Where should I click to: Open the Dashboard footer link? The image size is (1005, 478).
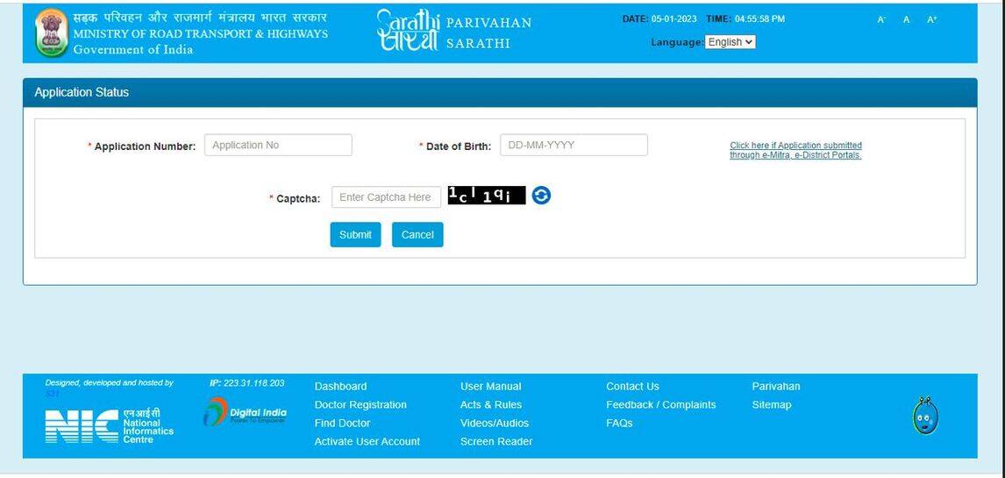[x=340, y=387]
